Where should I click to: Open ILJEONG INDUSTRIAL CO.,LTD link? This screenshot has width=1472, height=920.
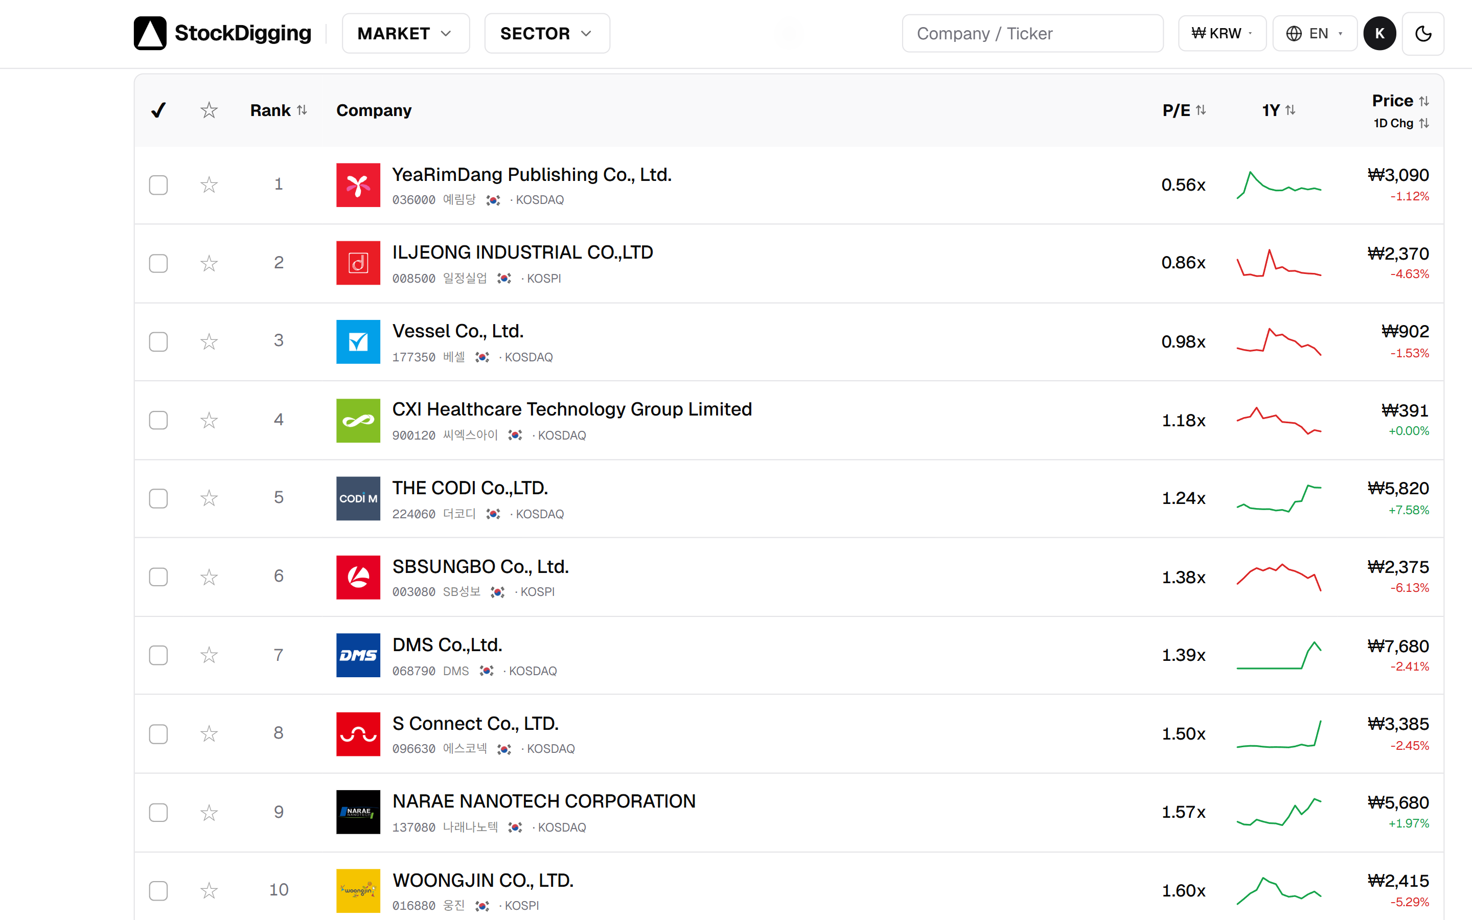522,252
